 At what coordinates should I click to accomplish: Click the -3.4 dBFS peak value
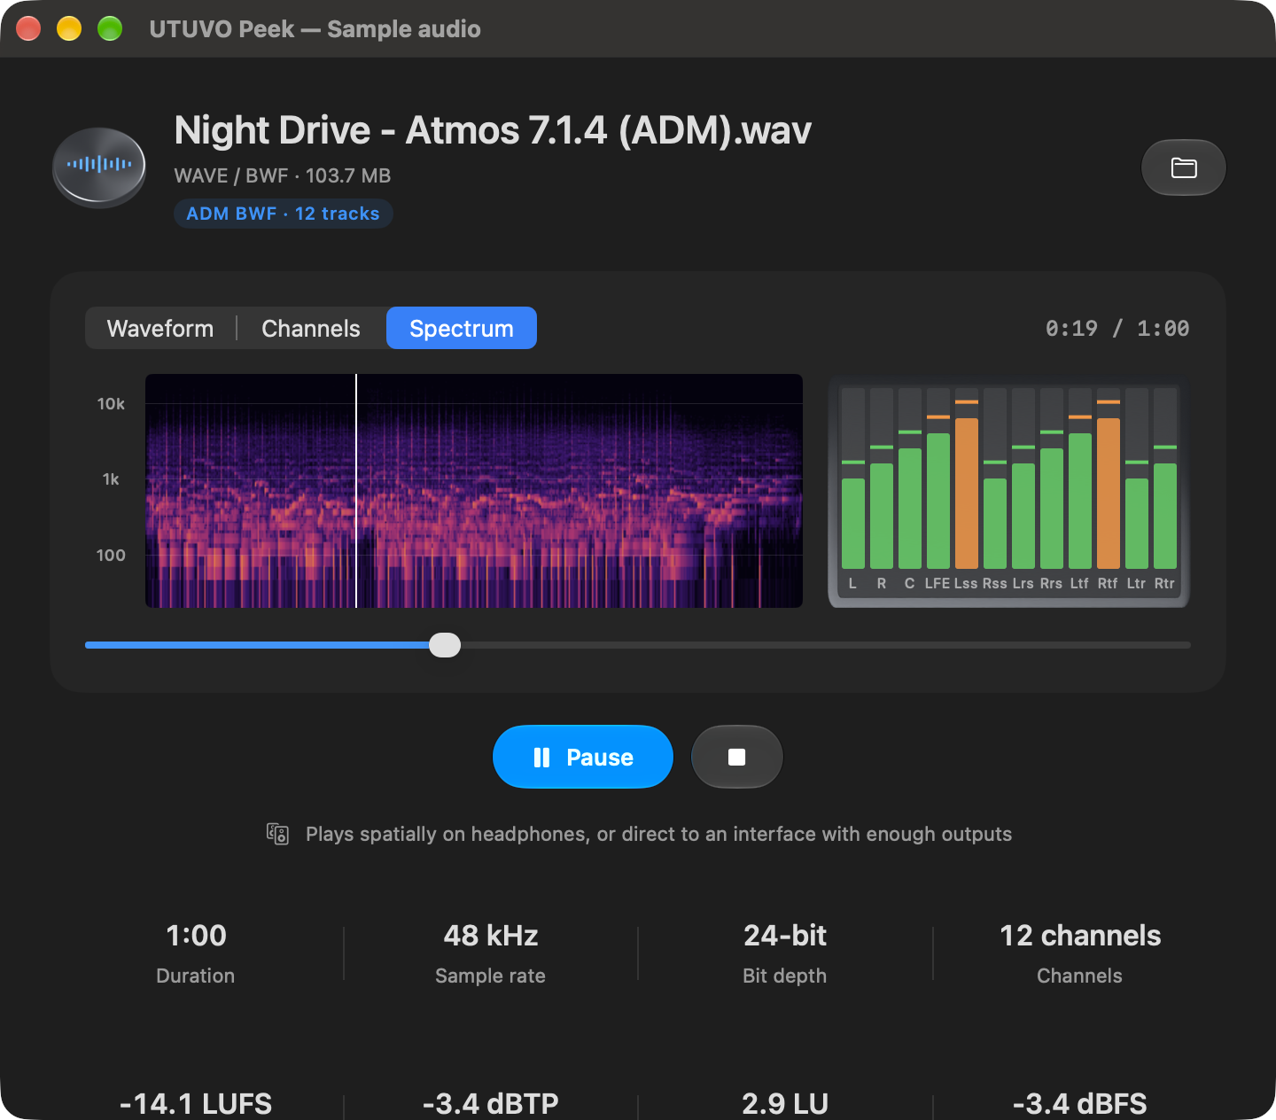(x=1080, y=1104)
